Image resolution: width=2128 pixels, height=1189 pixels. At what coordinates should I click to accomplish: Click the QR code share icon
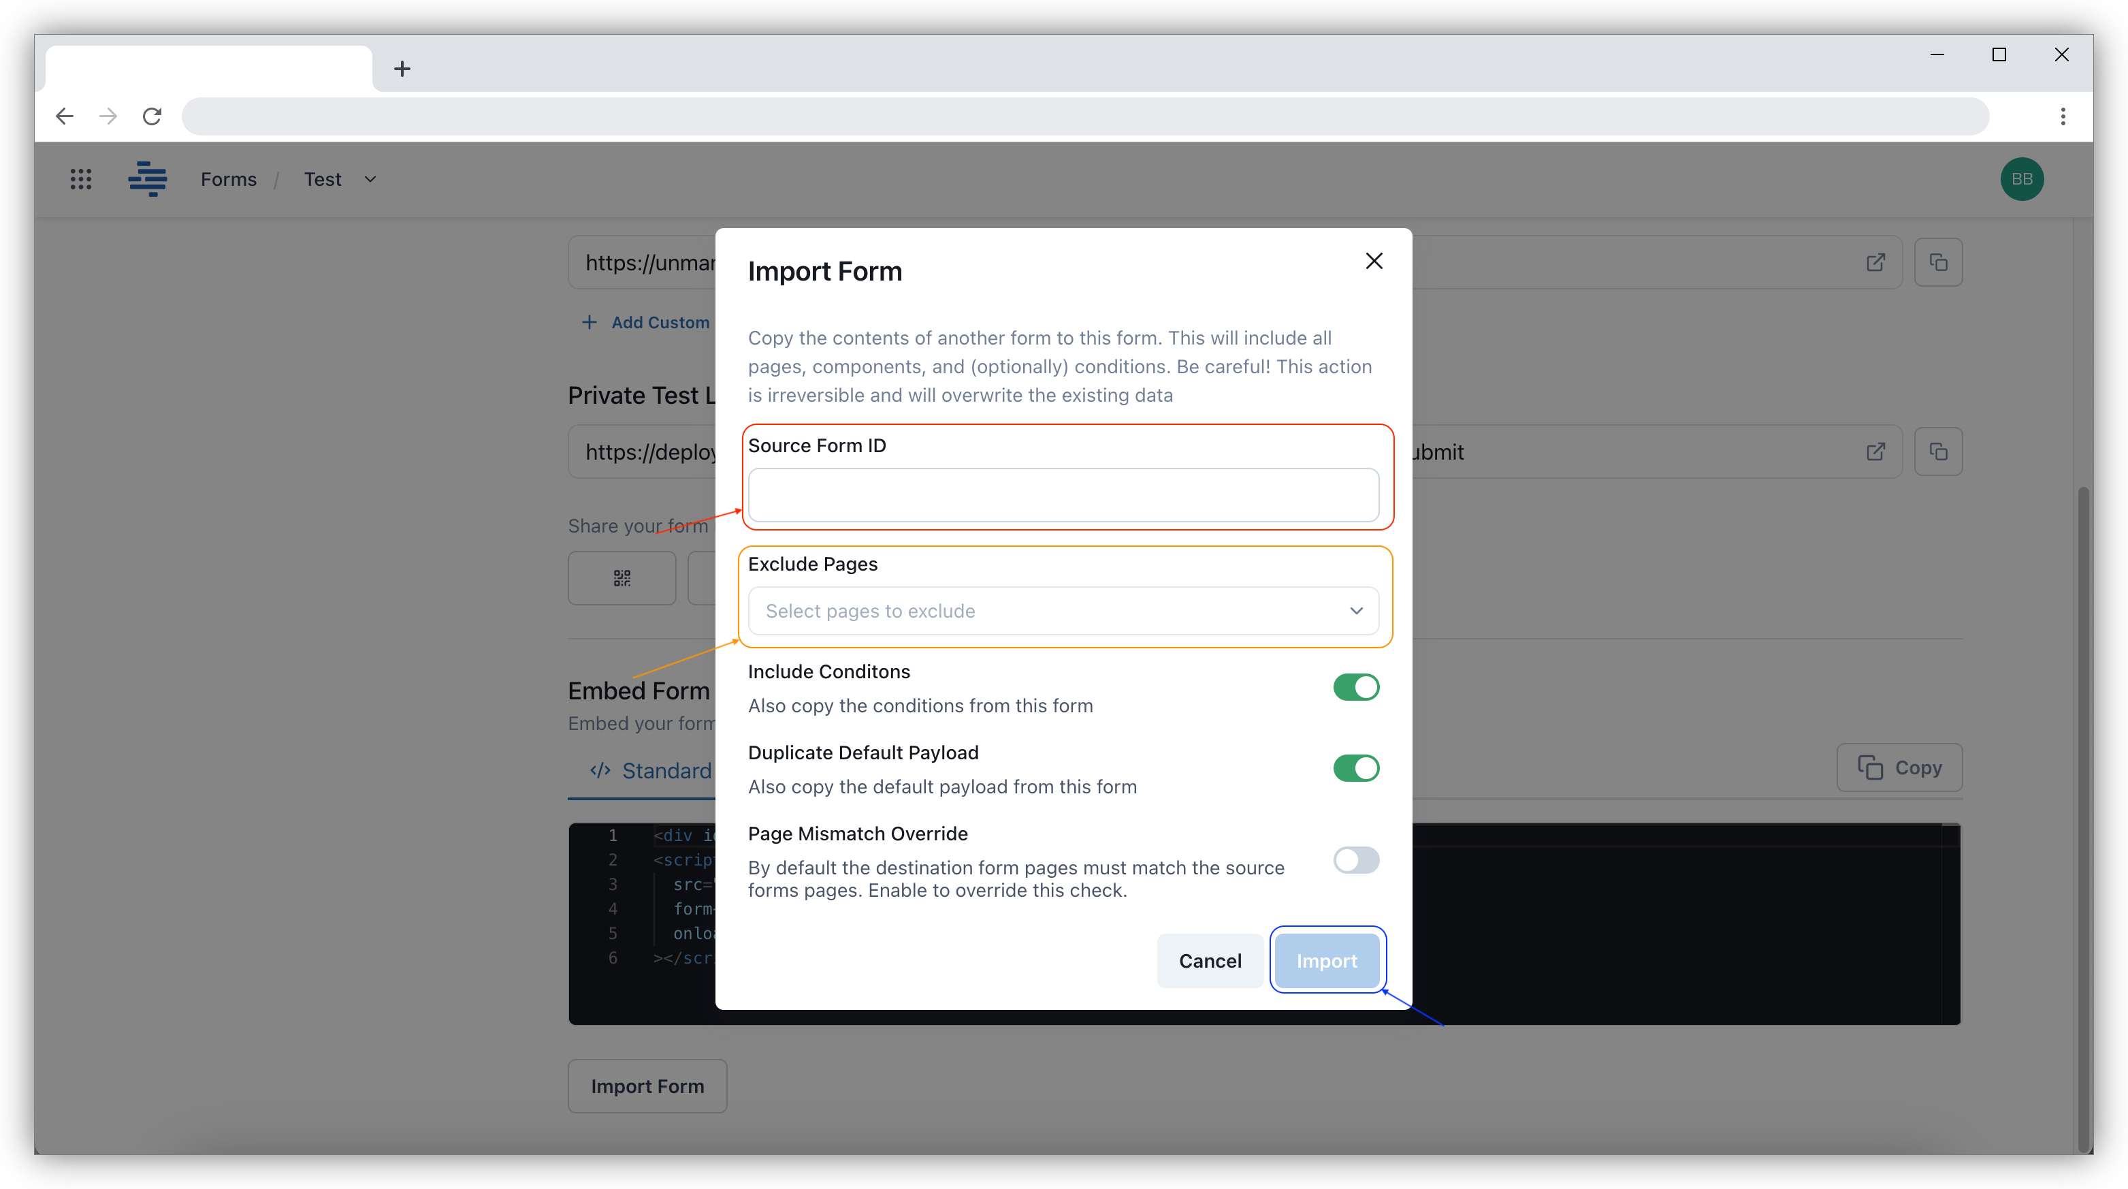pyautogui.click(x=621, y=577)
